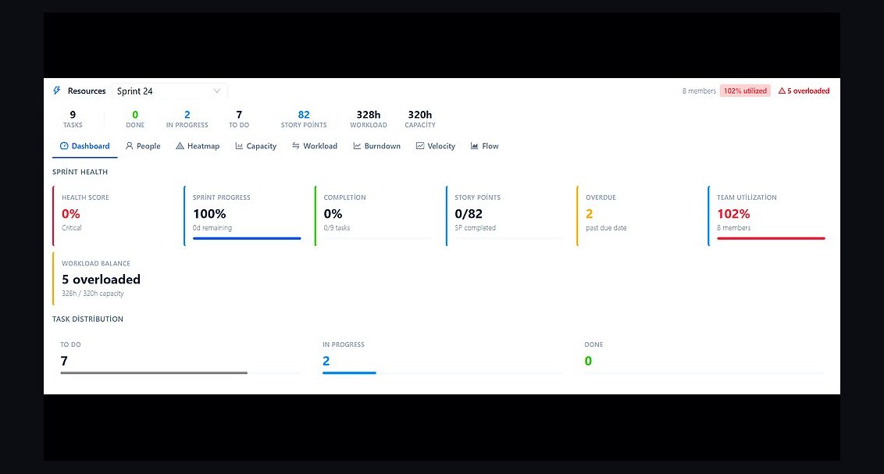Open the Heatmap tab

tap(198, 146)
